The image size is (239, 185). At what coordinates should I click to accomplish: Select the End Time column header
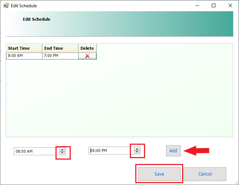click(60, 48)
